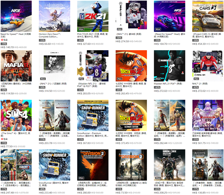
Task: Open the Rainbow Six Siege cover image
Action: (x=169, y=165)
